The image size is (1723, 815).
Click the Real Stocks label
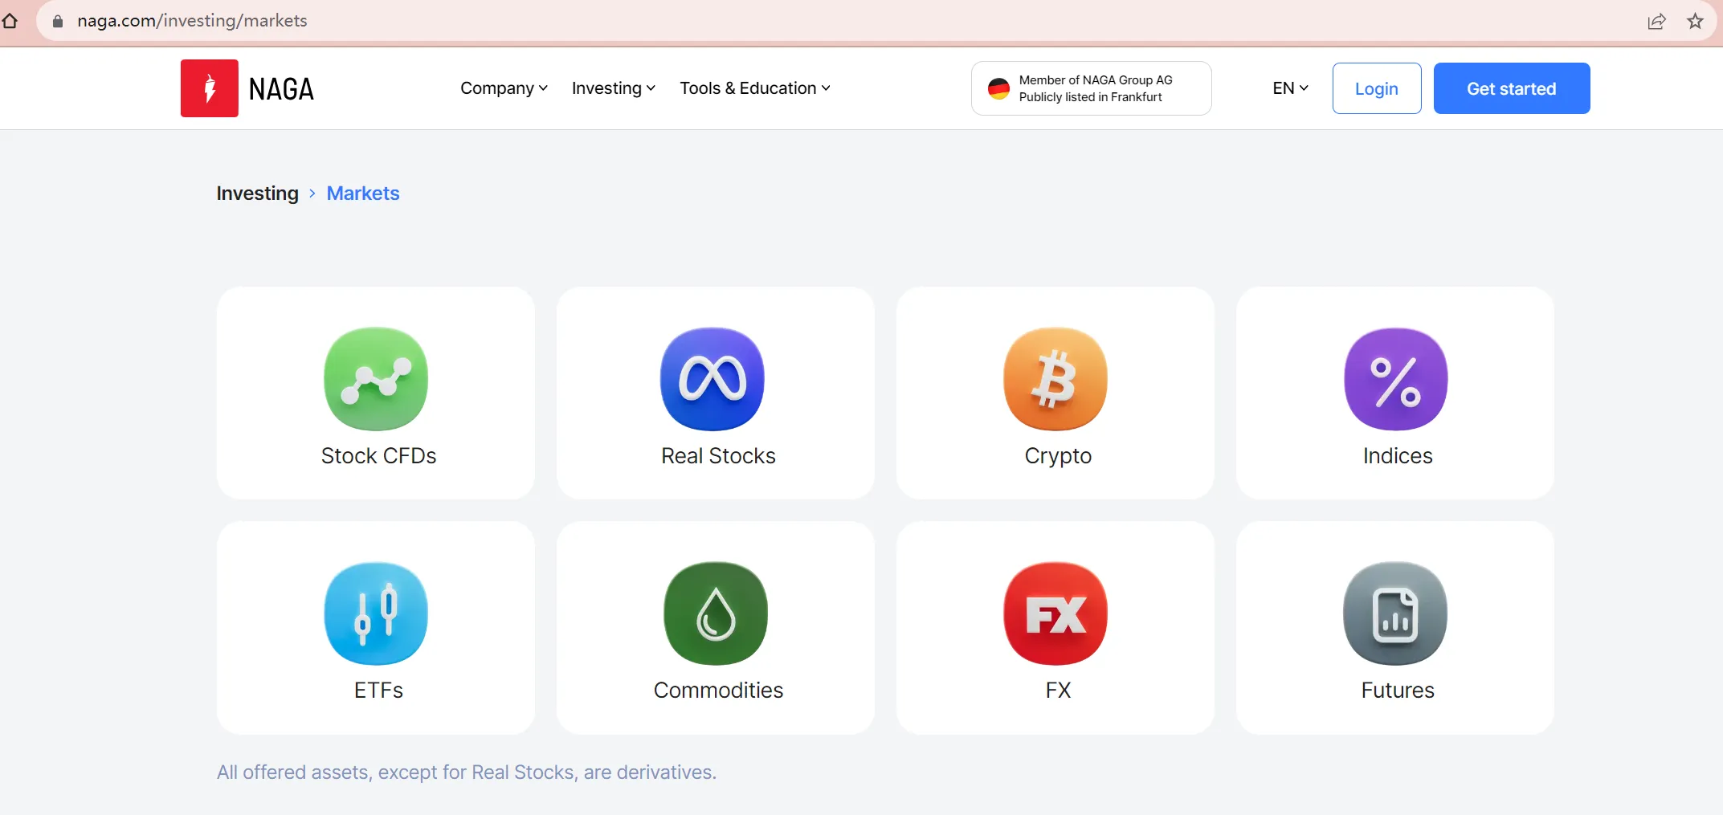pos(718,456)
